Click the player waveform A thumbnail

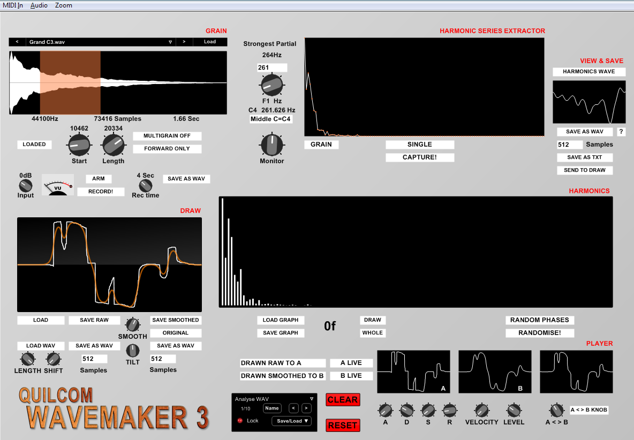[x=413, y=372]
